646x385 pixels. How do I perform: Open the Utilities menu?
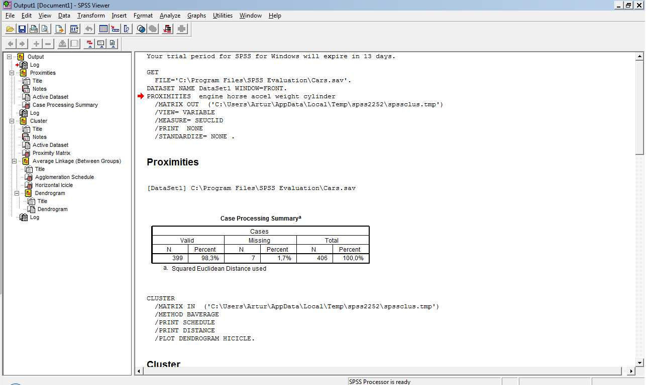(223, 16)
